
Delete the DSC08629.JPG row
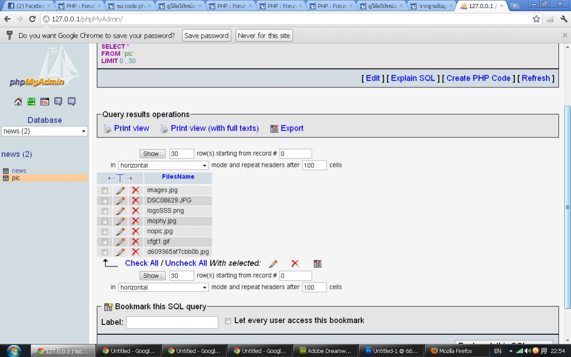[136, 200]
